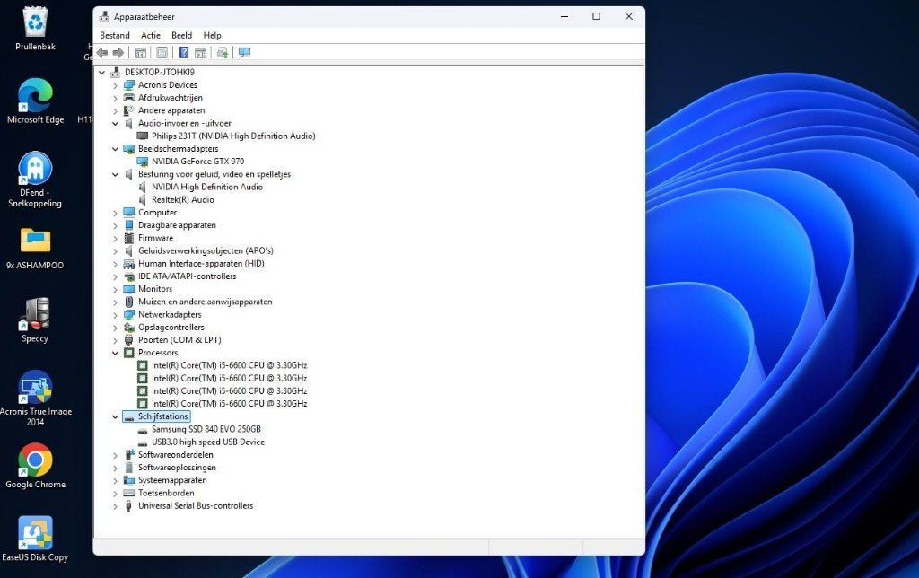Screen dimensions: 919x578
Task: Expand the Monitors node
Action: point(116,290)
